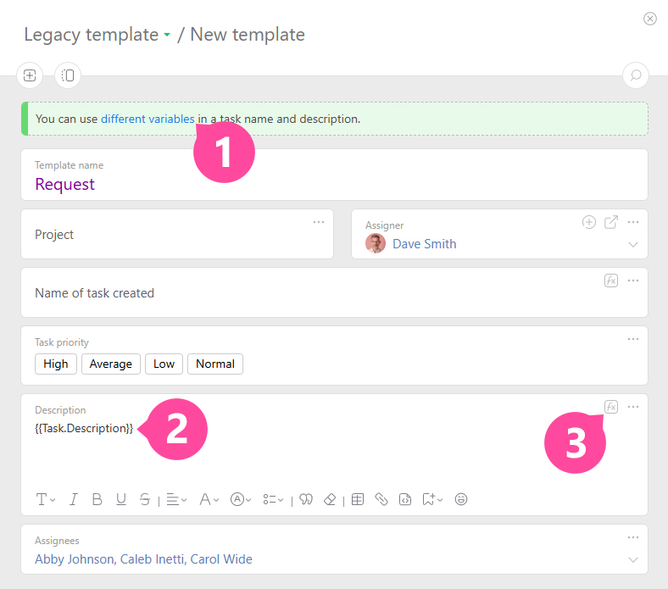
Task: Toggle underline formatting in the description
Action: coord(121,499)
